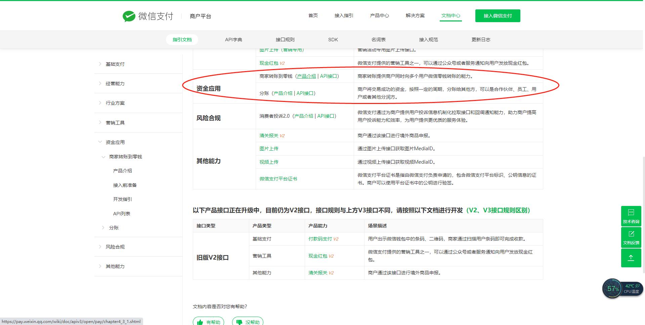Open API接口 link for 商家转账到零钱
The height and width of the screenshot is (325, 645).
(x=329, y=76)
